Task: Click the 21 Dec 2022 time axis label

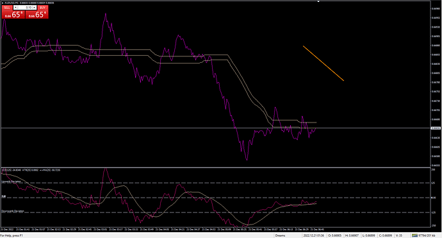Action: pyautogui.click(x=7, y=230)
